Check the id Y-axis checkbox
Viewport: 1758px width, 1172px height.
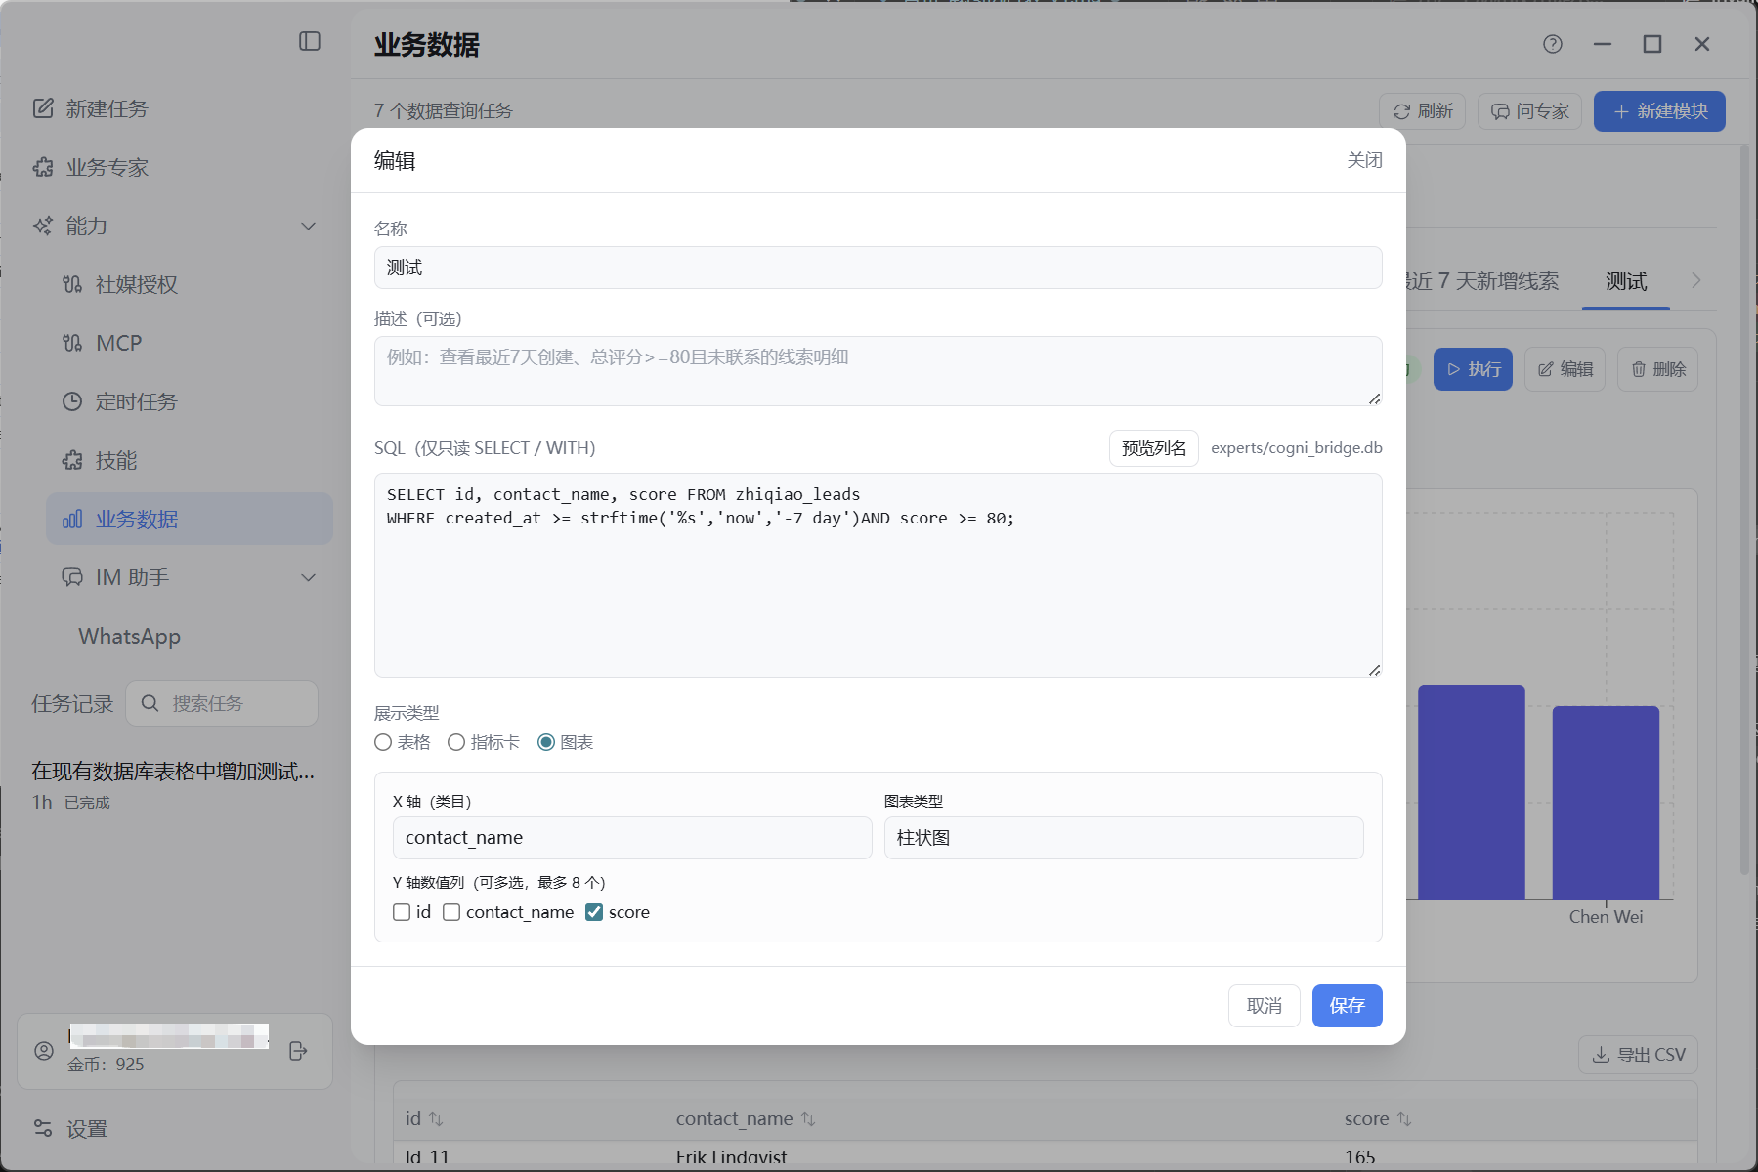pyautogui.click(x=402, y=912)
